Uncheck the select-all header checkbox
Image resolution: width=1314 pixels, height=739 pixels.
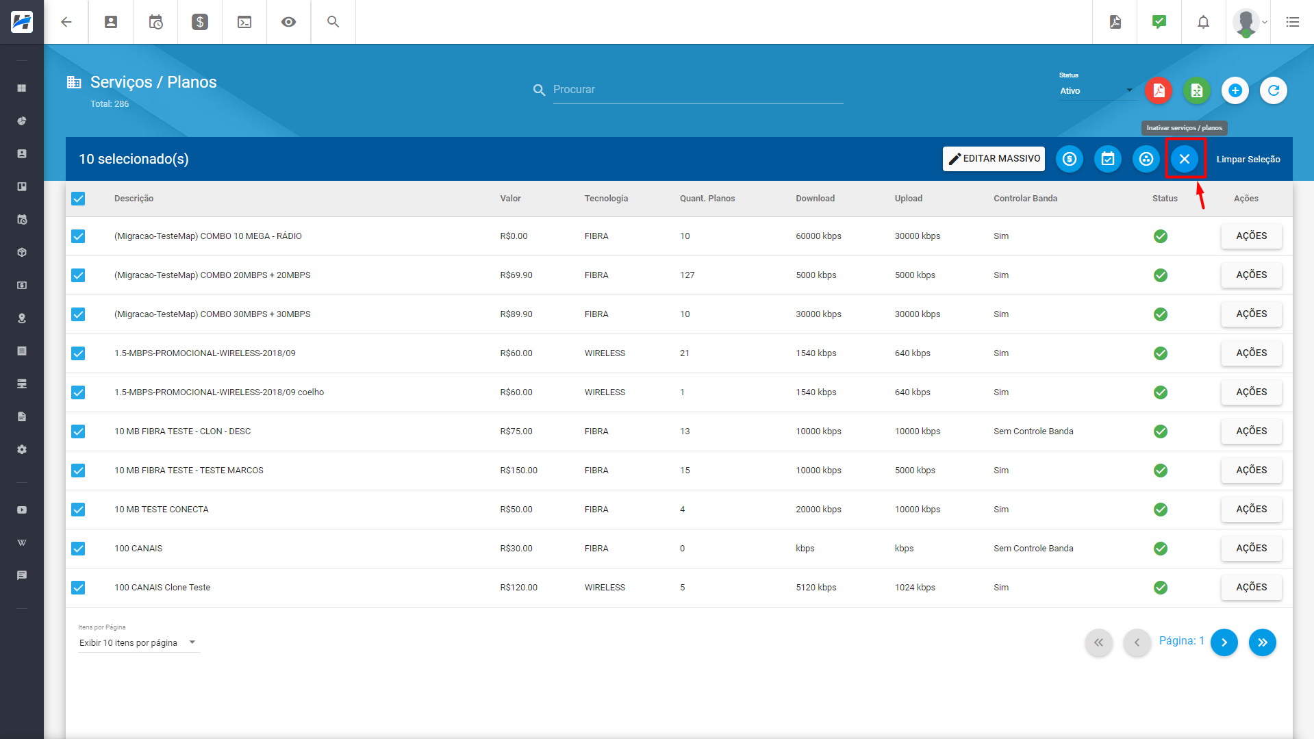pyautogui.click(x=78, y=199)
